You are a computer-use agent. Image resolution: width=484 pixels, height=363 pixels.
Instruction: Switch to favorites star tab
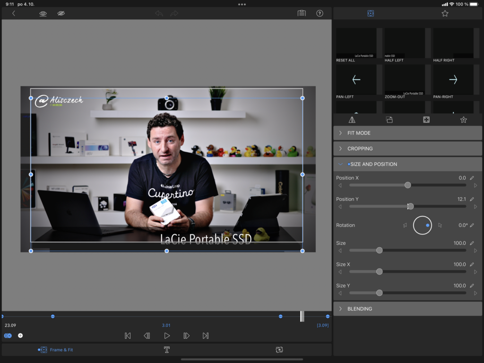pos(445,13)
